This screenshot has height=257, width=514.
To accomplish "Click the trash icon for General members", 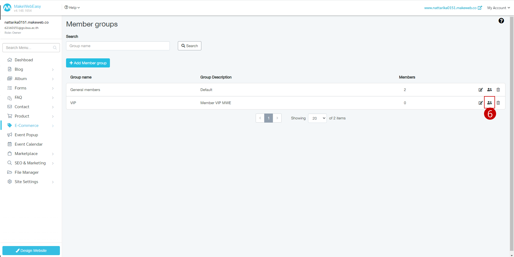I will (498, 90).
